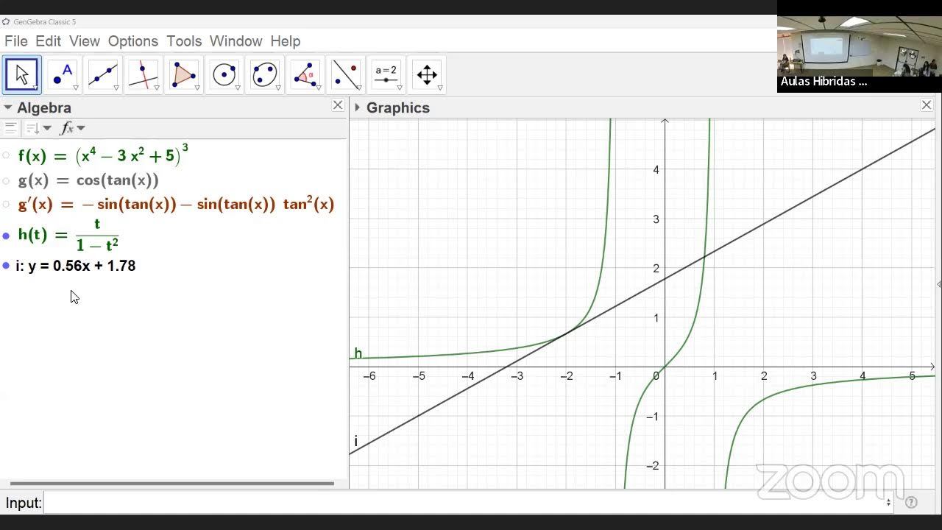Open the Window menu
The image size is (942, 530).
[235, 41]
